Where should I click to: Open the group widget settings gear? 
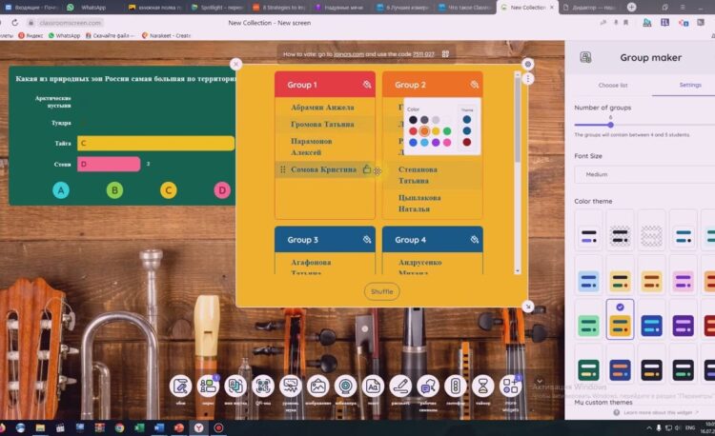[x=528, y=65]
